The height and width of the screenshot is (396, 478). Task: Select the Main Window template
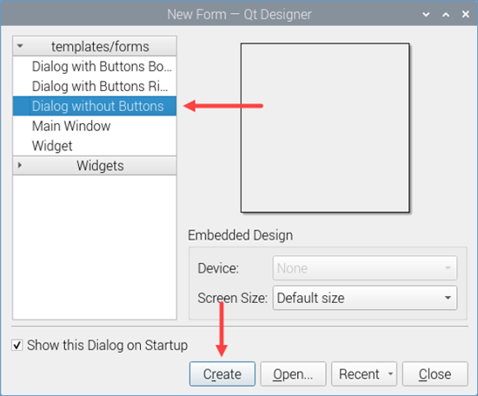(x=95, y=126)
